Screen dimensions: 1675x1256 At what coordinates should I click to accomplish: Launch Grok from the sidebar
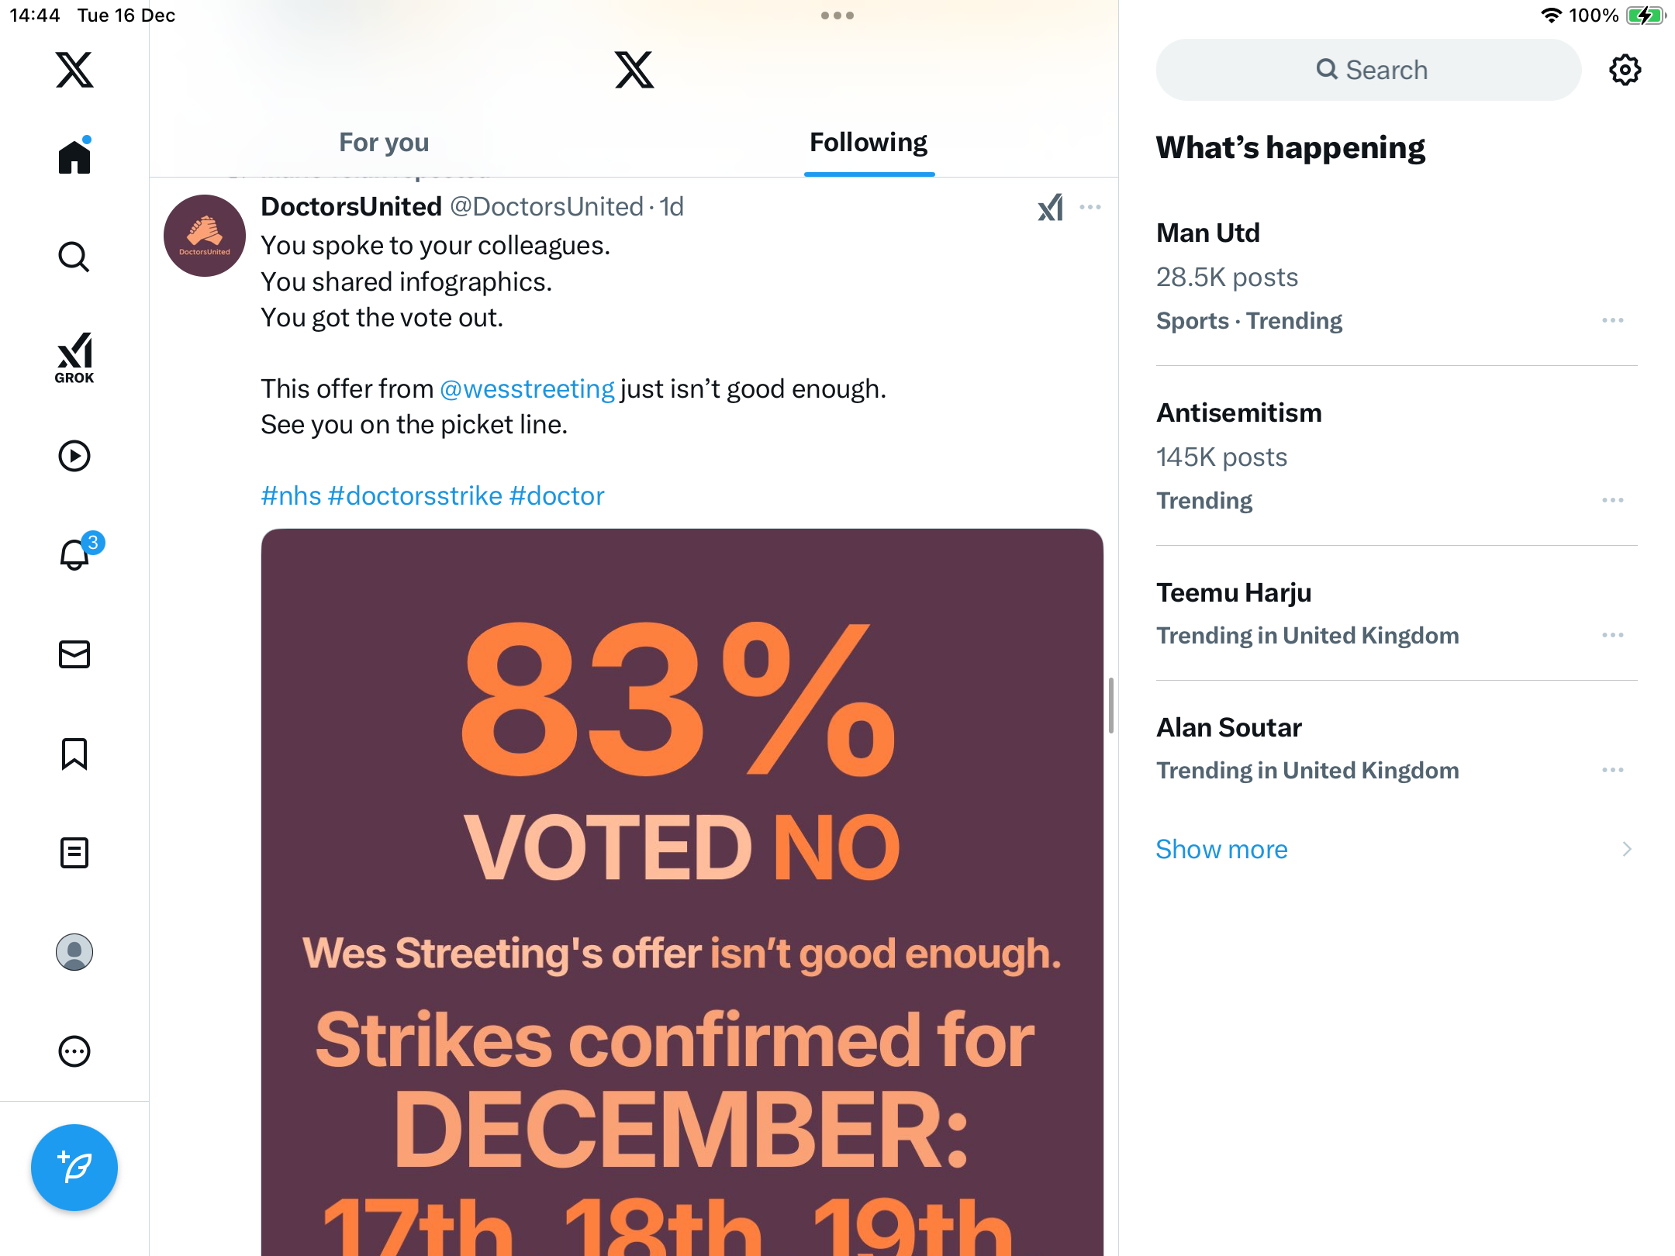74,357
